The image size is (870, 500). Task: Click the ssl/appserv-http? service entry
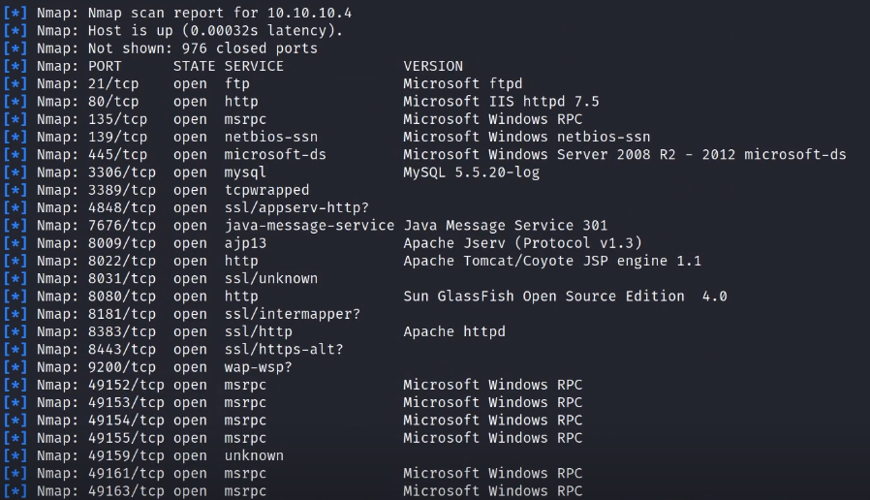[x=295, y=207]
